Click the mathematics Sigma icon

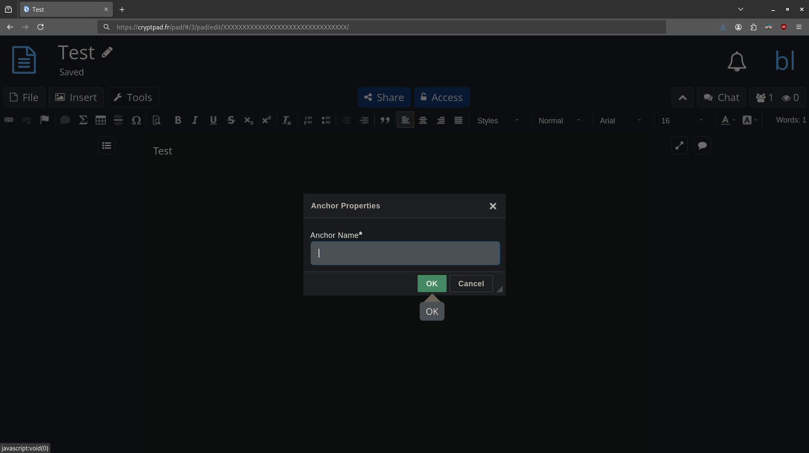pyautogui.click(x=83, y=120)
